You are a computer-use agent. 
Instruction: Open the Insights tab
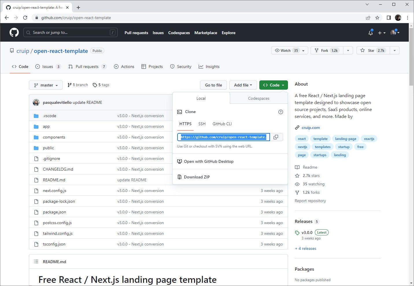pyautogui.click(x=209, y=67)
